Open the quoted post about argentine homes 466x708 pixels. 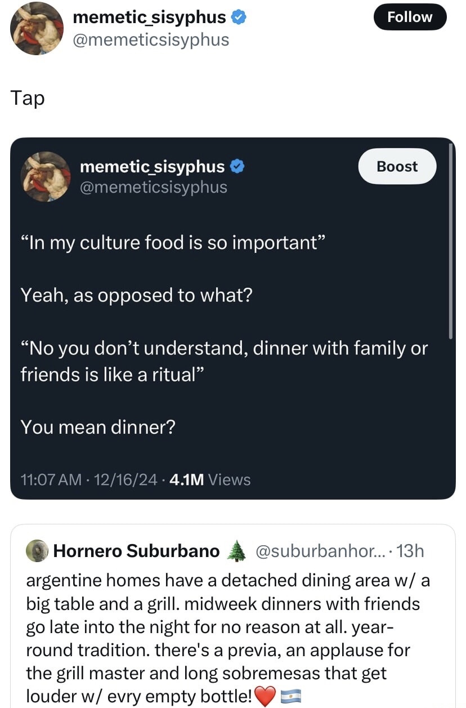point(225,624)
